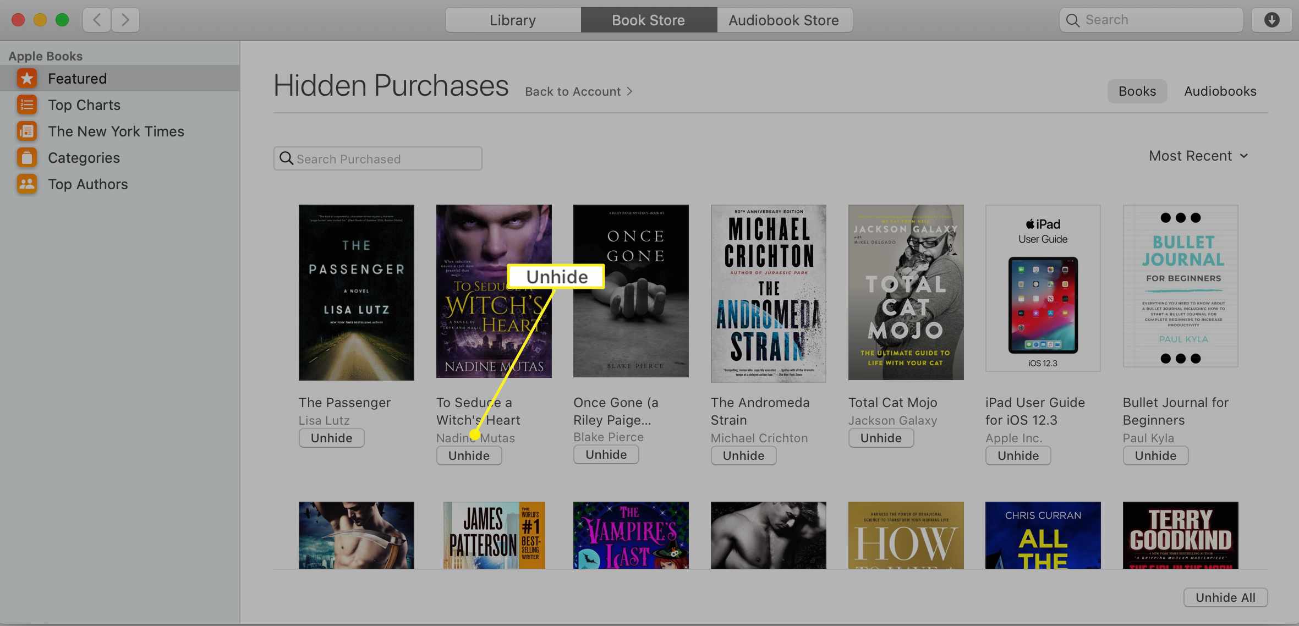Open the Once Gone book cover

pyautogui.click(x=631, y=291)
